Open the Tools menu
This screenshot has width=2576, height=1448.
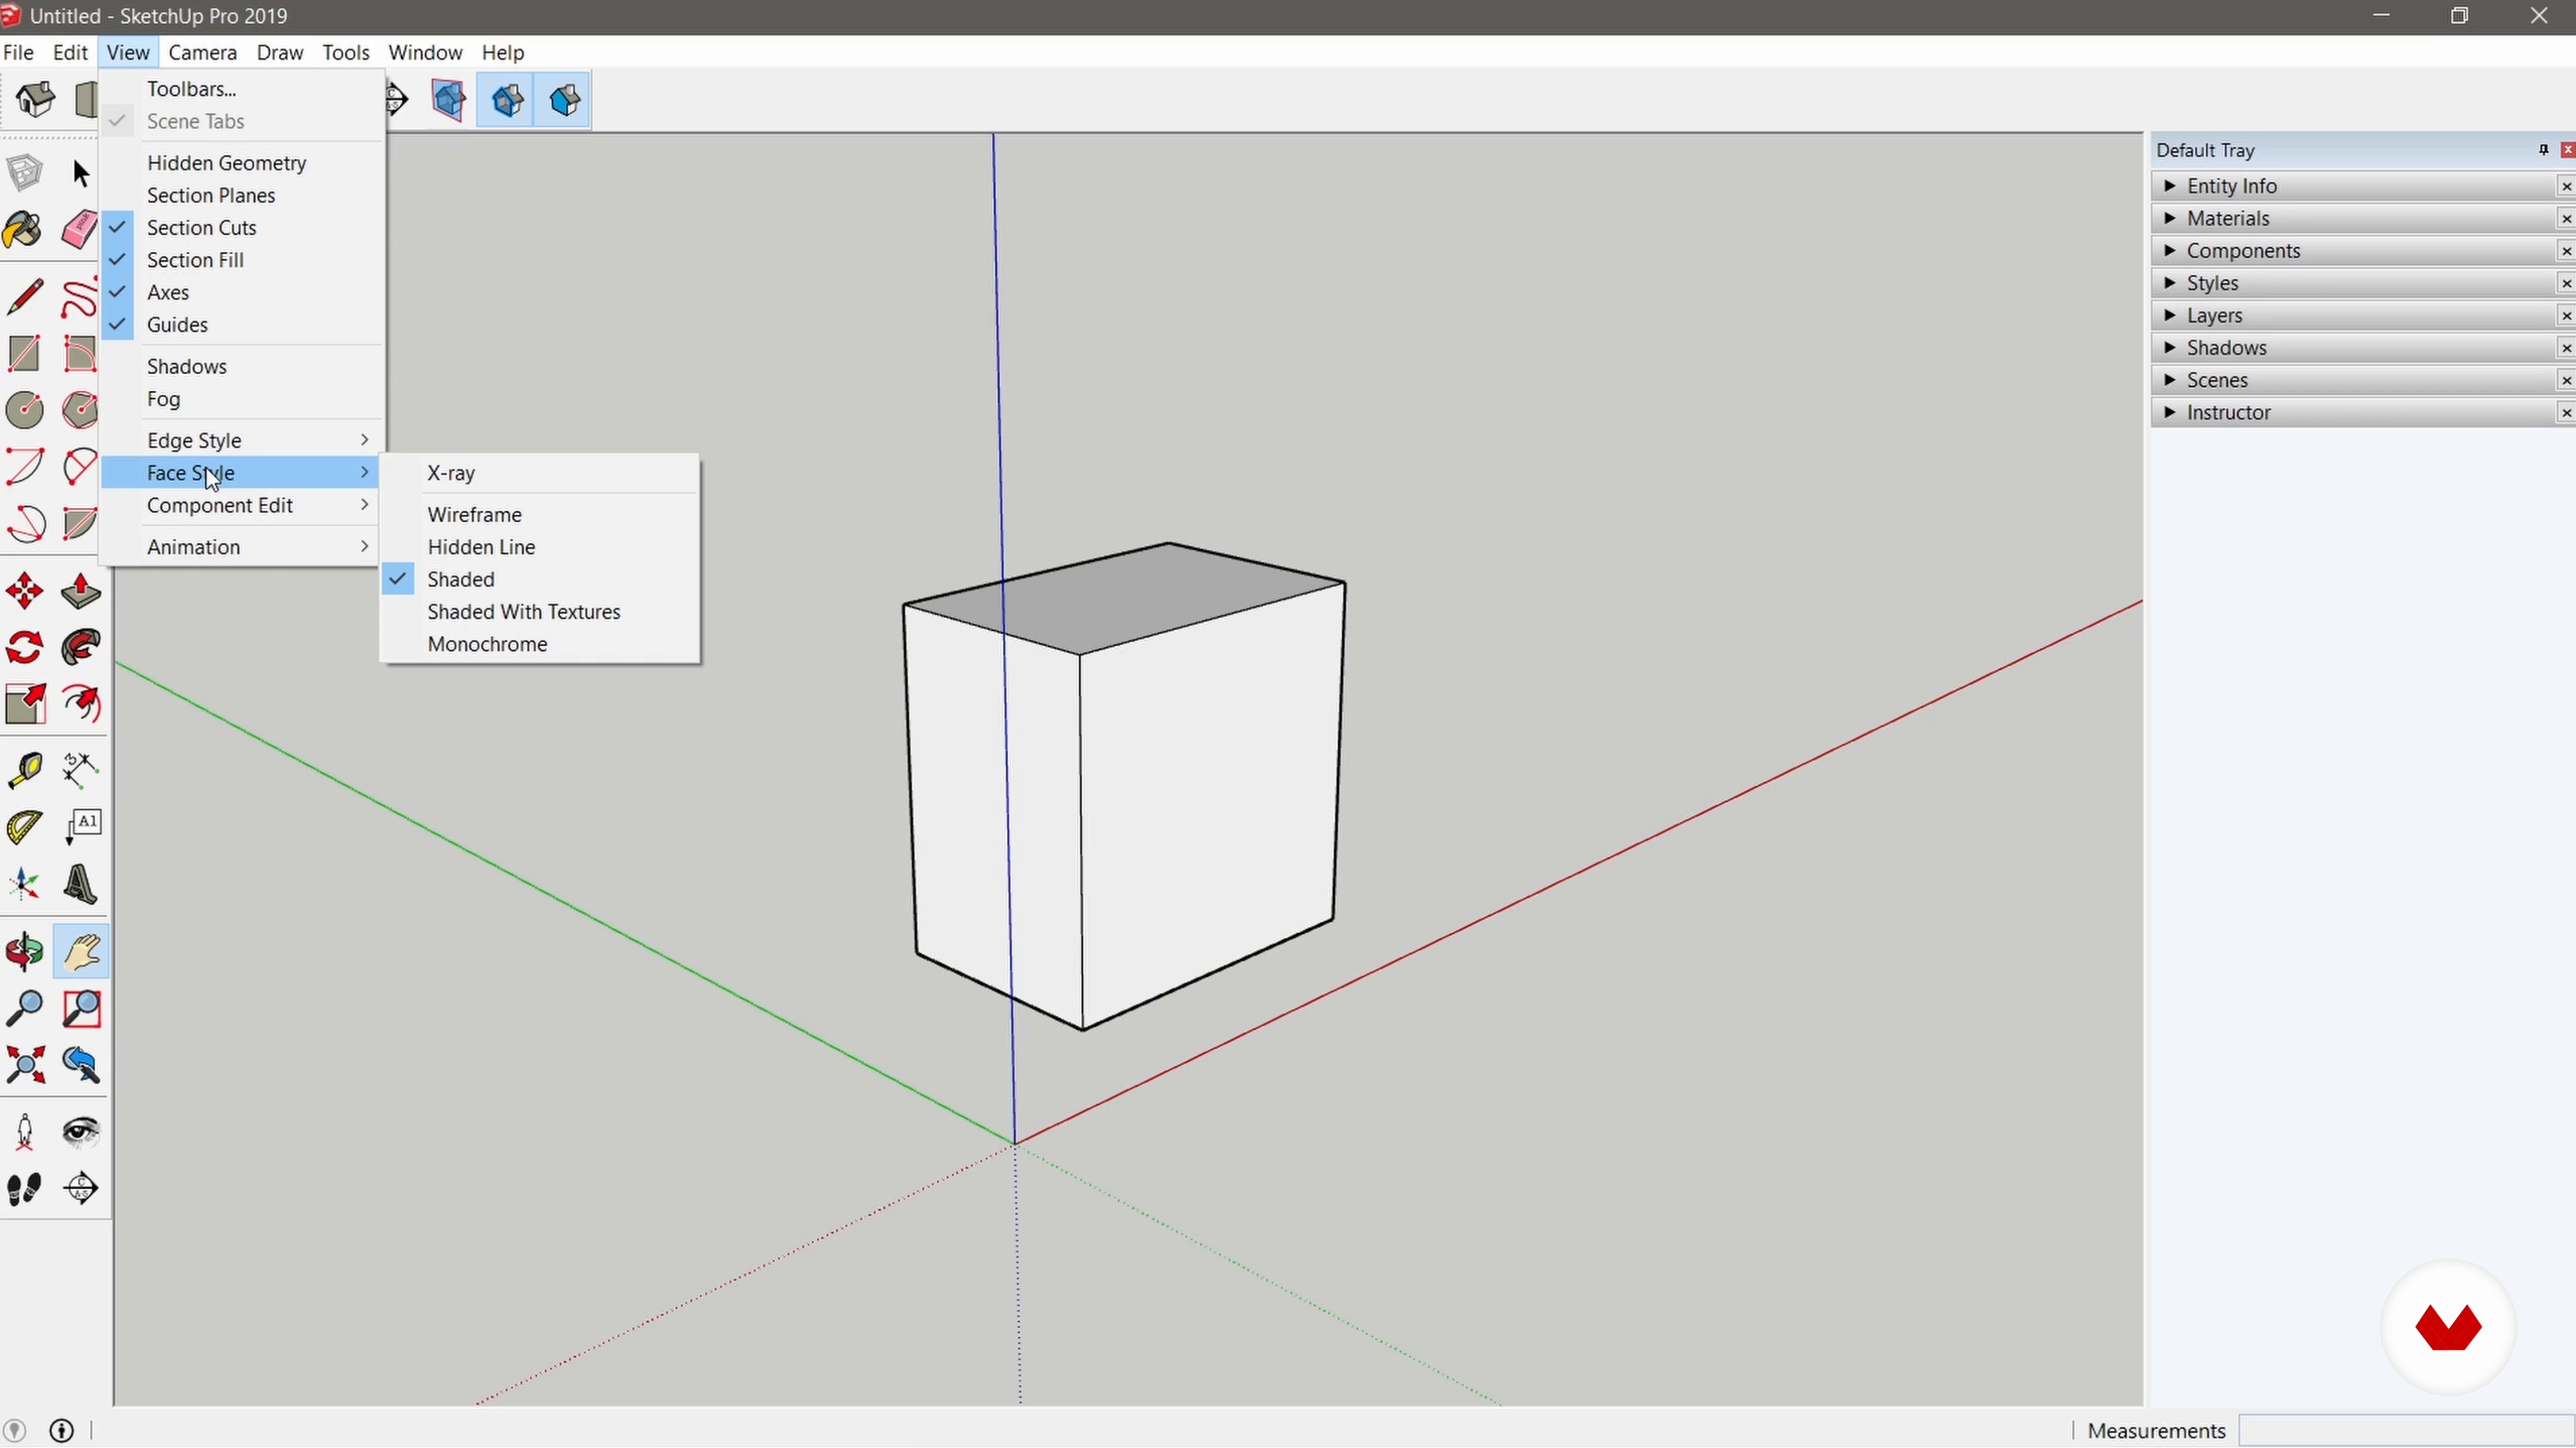point(346,52)
